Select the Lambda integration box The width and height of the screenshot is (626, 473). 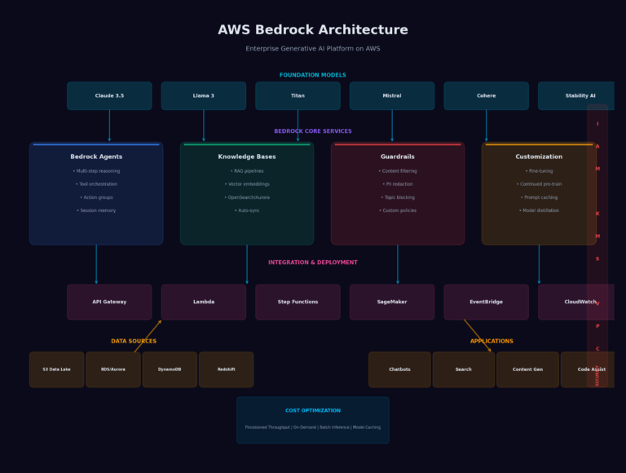(203, 302)
